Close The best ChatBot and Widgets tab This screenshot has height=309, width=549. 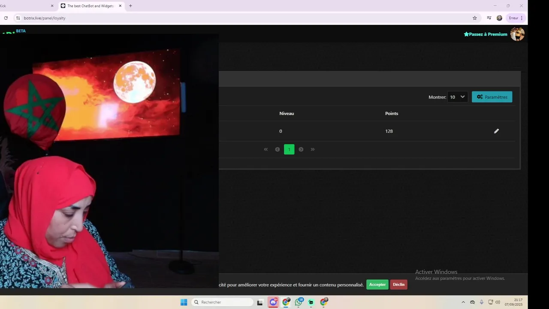(x=120, y=6)
